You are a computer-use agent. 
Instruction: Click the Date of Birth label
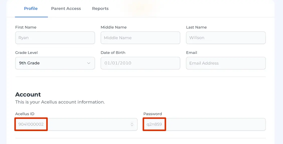(x=113, y=53)
